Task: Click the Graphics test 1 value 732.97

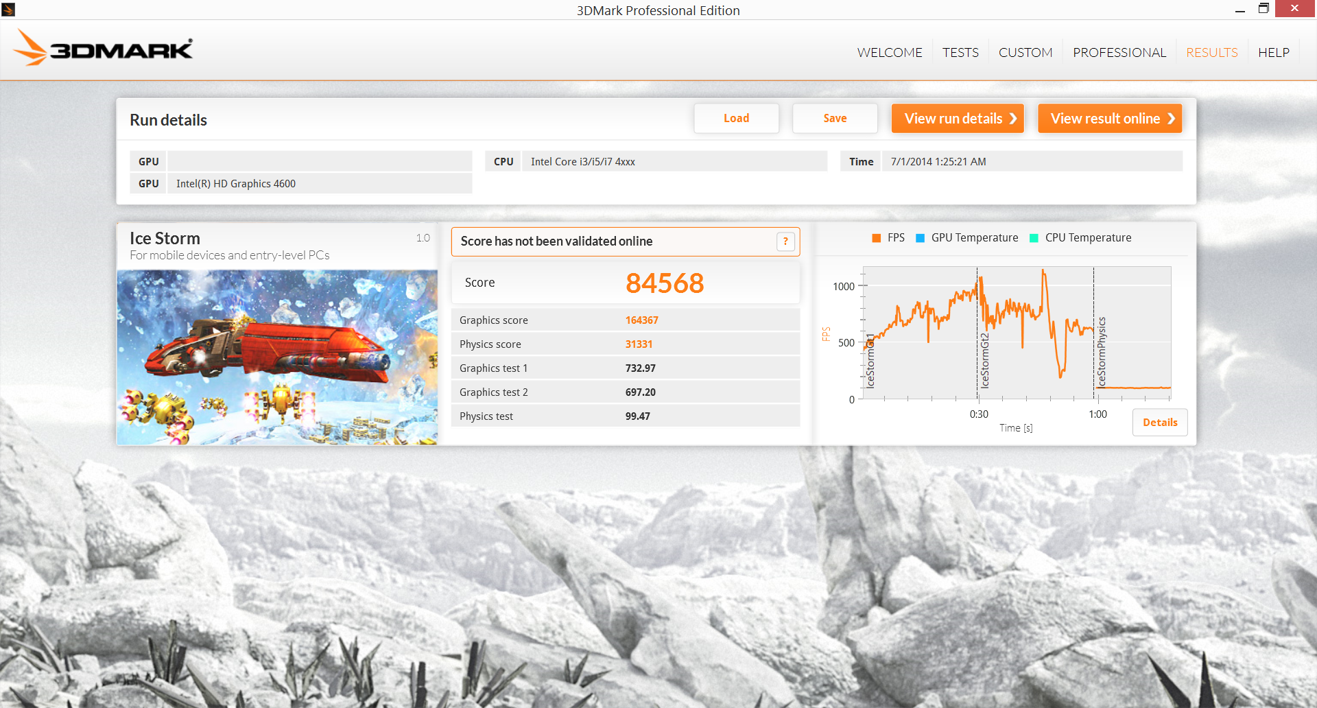Action: click(641, 368)
